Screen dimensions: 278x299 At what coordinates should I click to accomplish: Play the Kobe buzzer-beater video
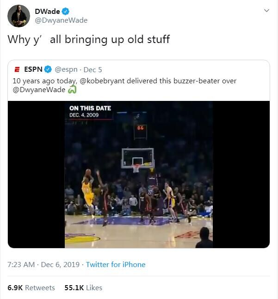pyautogui.click(x=139, y=174)
